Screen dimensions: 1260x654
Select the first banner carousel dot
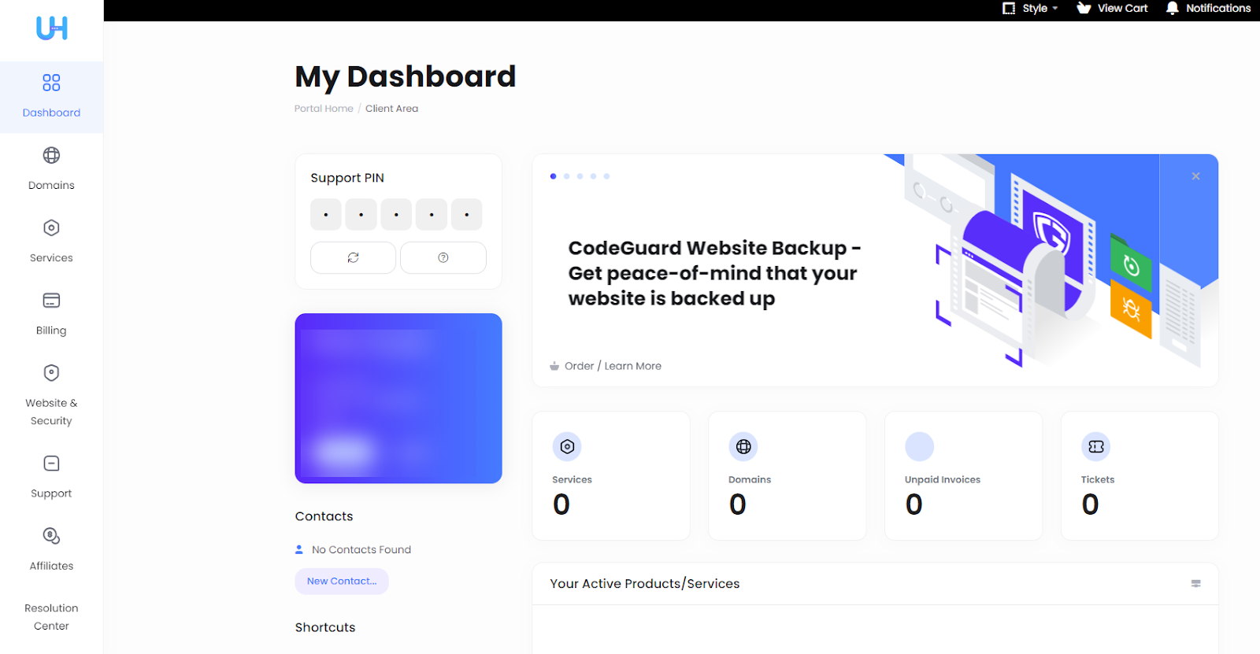pos(554,176)
